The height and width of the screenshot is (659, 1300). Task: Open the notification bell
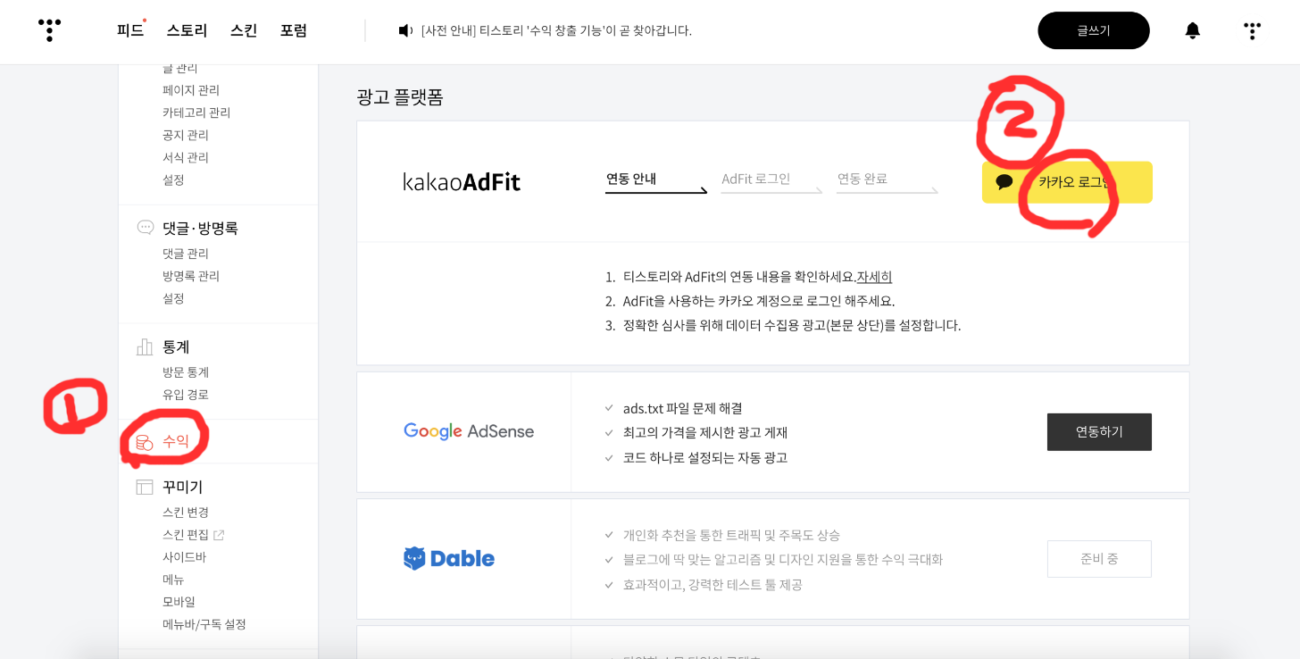1193,30
